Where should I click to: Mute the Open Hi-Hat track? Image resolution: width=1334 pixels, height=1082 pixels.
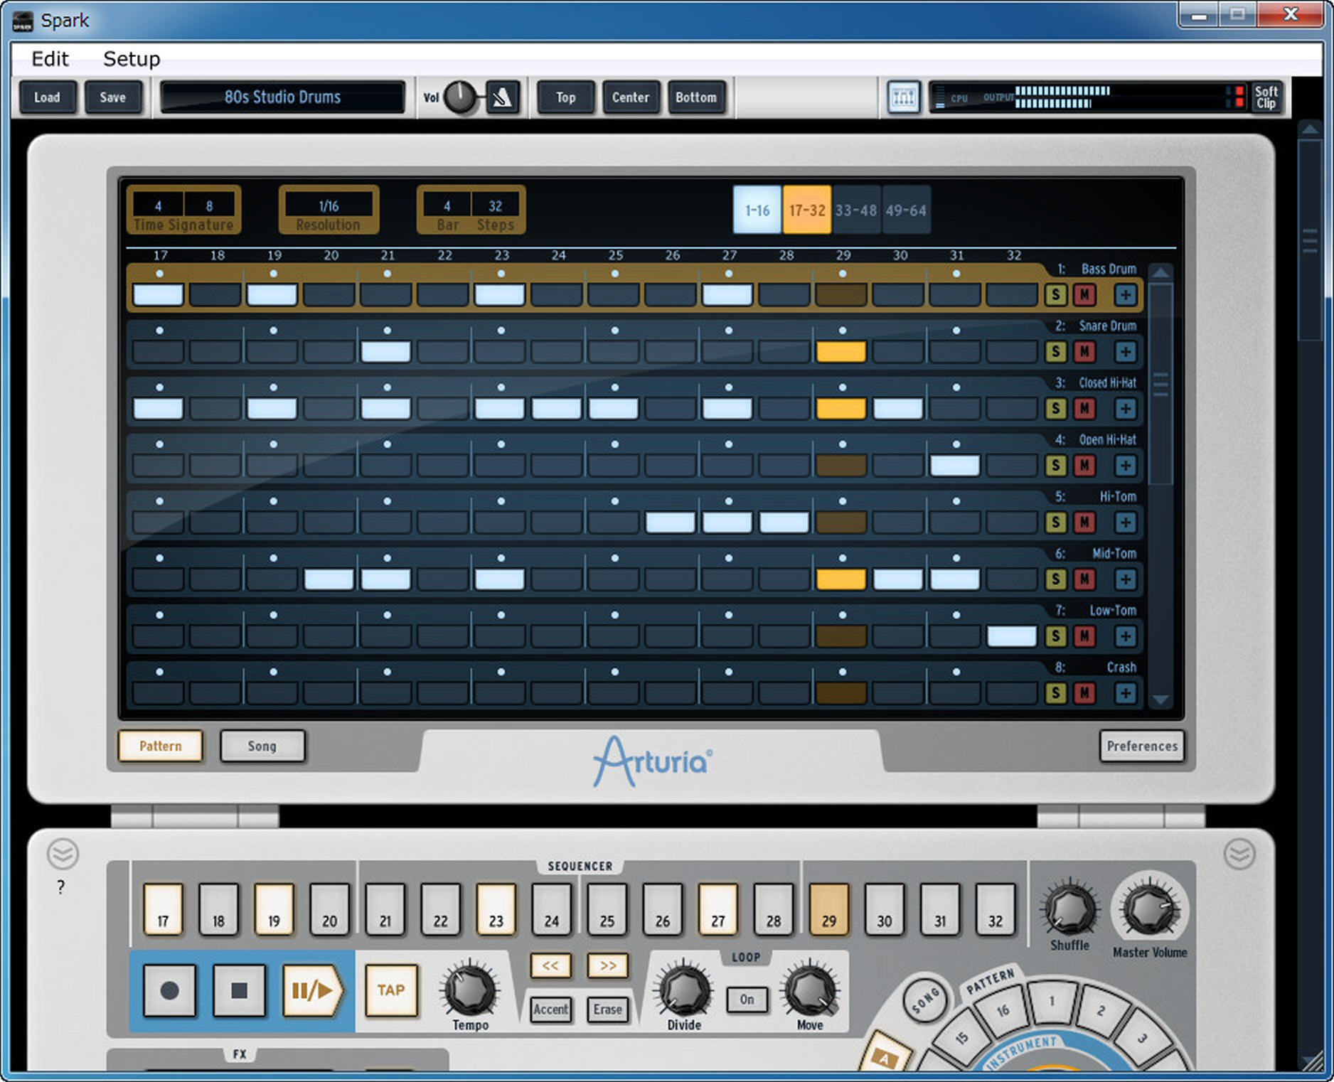click(x=1084, y=465)
